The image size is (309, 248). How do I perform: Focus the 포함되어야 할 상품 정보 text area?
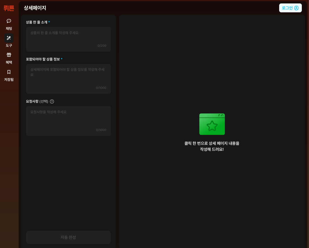pyautogui.click(x=68, y=79)
